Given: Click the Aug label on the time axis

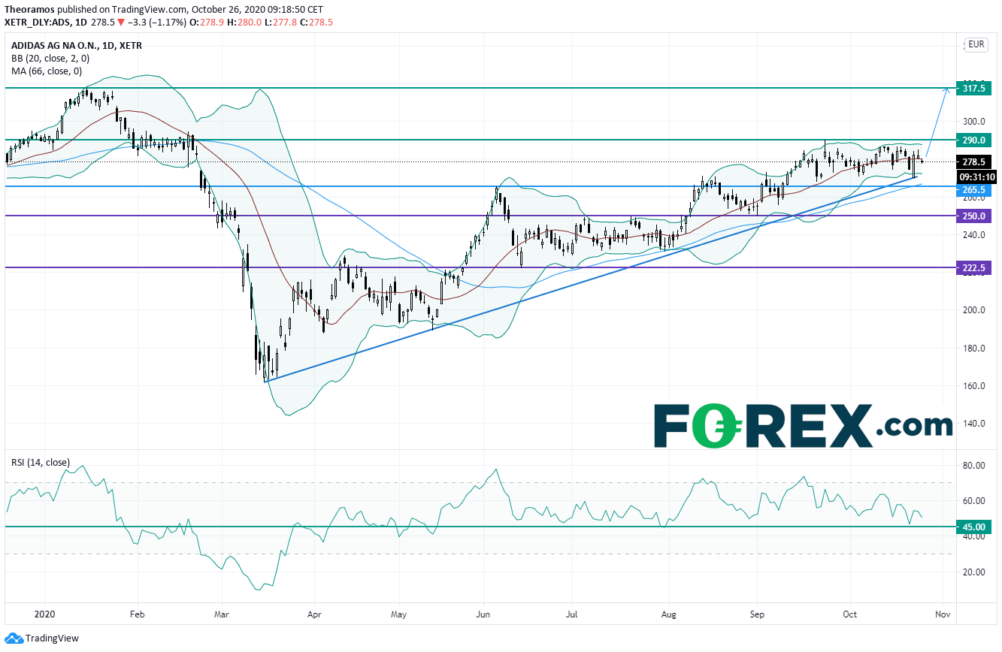Looking at the screenshot, I should (668, 614).
